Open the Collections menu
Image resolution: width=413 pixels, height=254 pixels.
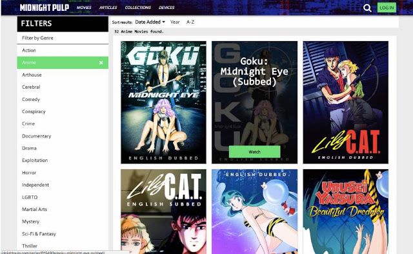click(137, 8)
